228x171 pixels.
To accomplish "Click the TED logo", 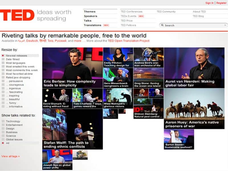I will (x=17, y=15).
